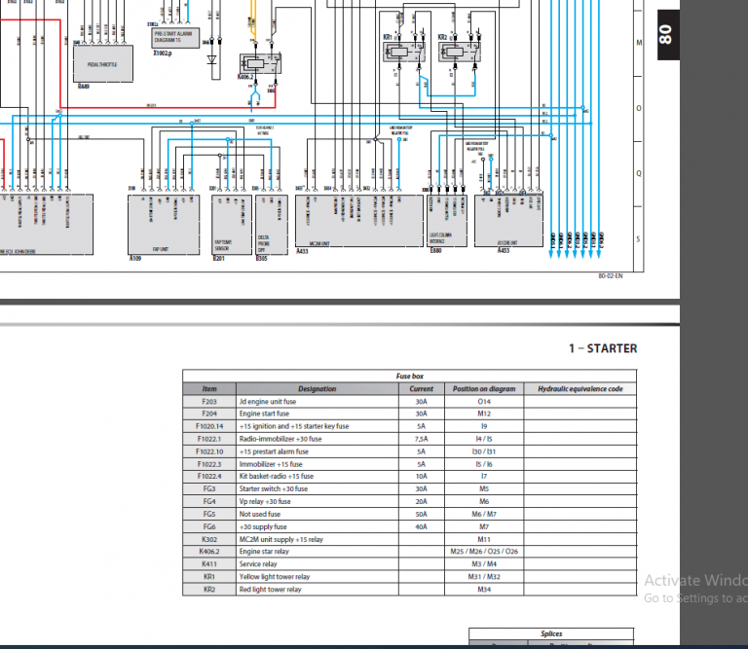This screenshot has width=748, height=649.
Task: Select the 20A current value
Action: pos(421,501)
